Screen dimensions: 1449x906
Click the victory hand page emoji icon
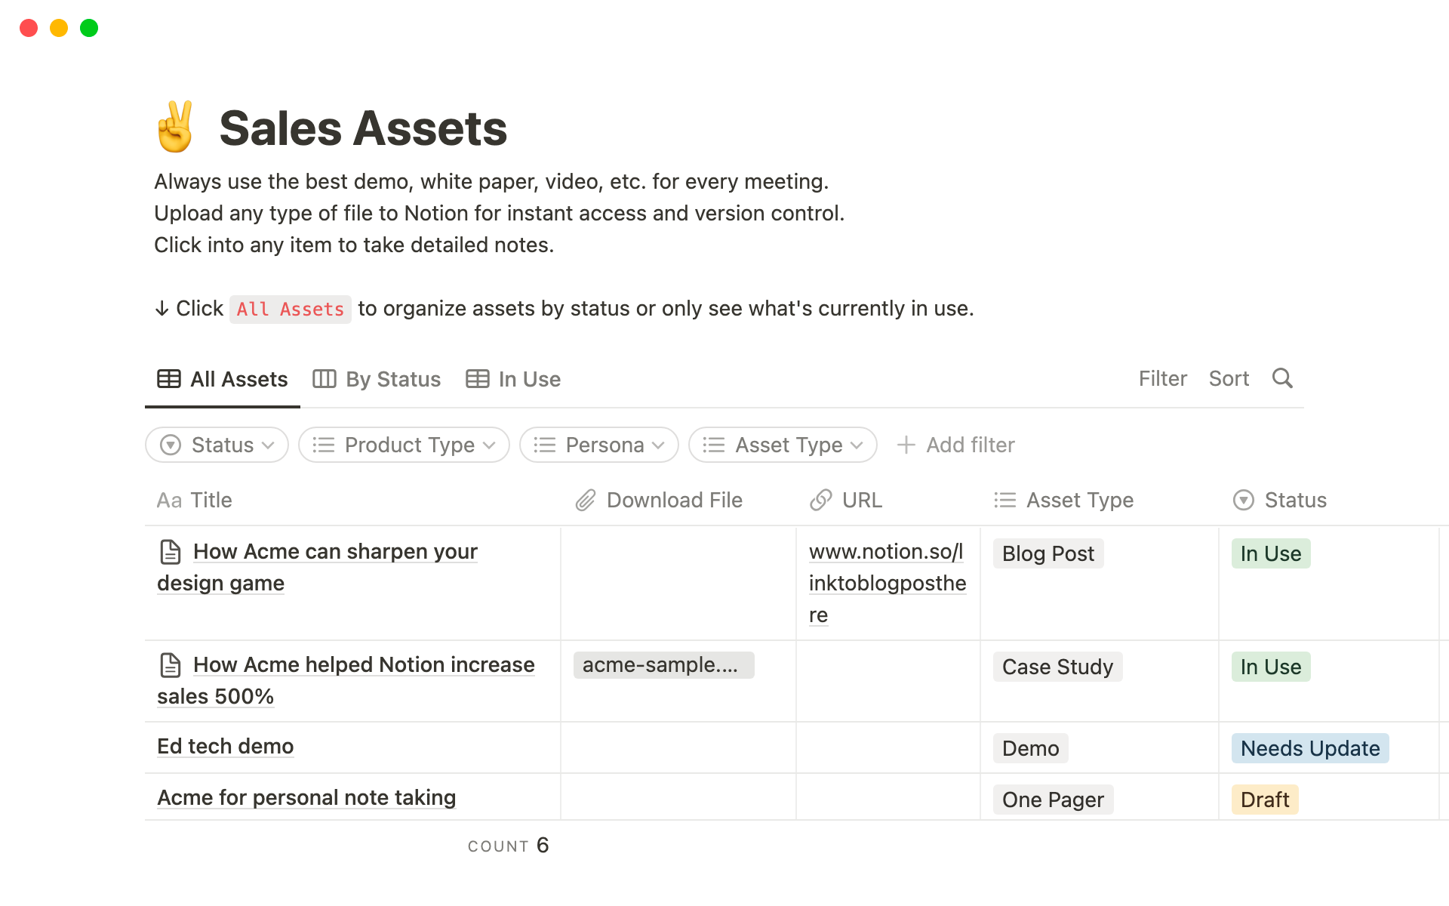pyautogui.click(x=175, y=127)
